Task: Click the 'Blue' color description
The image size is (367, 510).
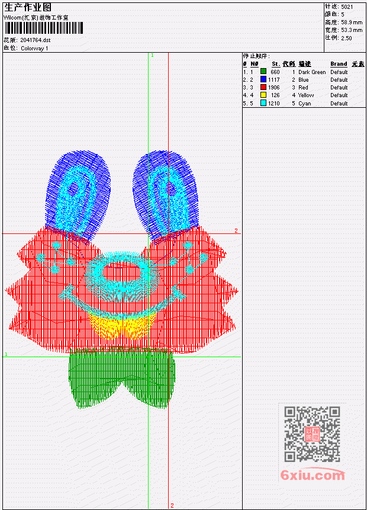Action: pos(304,80)
